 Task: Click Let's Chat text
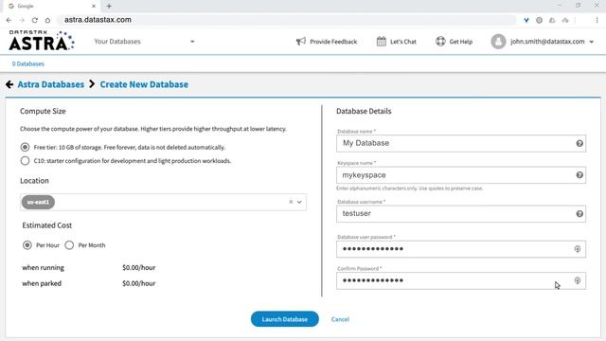coord(403,42)
